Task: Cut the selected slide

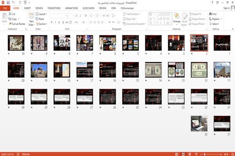Action: tap(12, 14)
